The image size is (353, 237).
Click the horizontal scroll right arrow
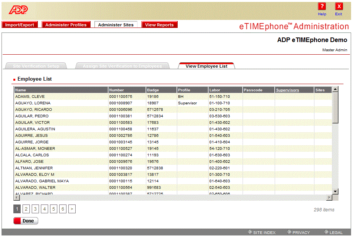(329, 197)
